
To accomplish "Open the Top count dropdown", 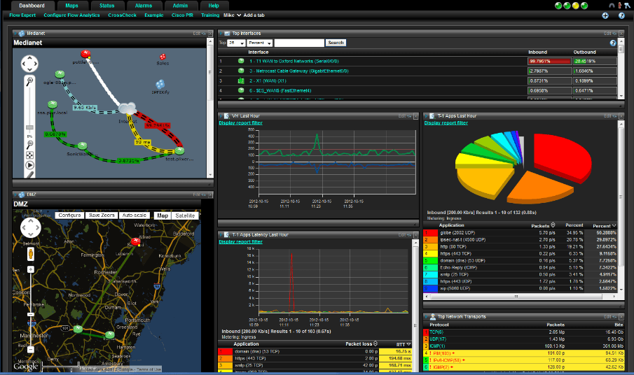I will (236, 43).
